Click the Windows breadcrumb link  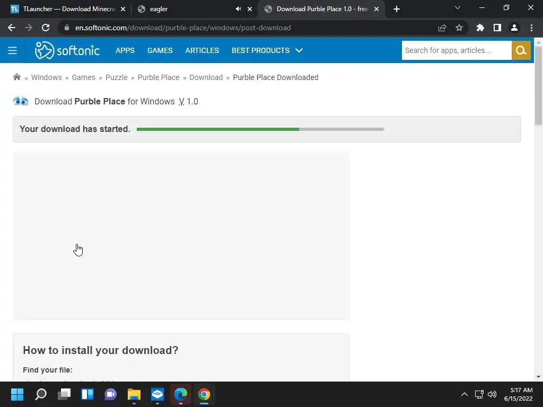pos(47,77)
